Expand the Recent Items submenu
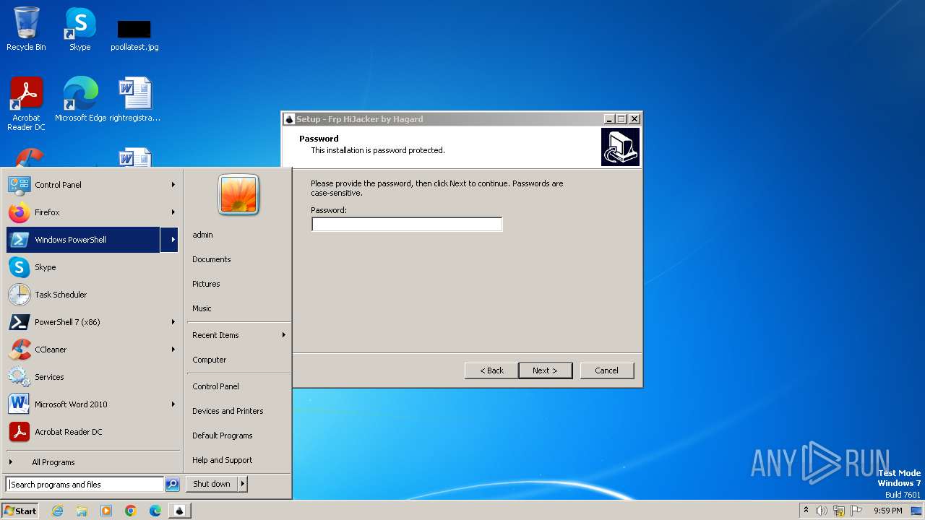The image size is (925, 520). coord(238,335)
